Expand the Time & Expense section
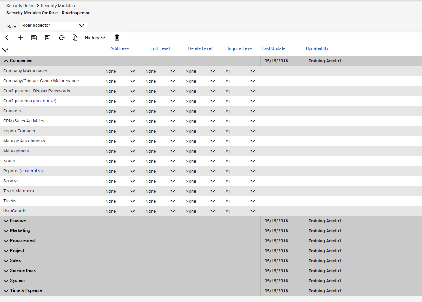The image size is (422, 302). (x=6, y=291)
